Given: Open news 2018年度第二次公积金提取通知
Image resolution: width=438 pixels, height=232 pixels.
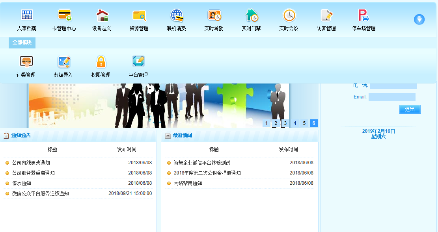Looking at the screenshot, I should coord(207,173).
